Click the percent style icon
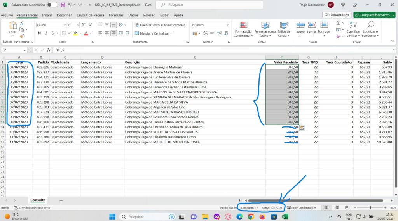This screenshot has height=221, width=398. (x=205, y=33)
